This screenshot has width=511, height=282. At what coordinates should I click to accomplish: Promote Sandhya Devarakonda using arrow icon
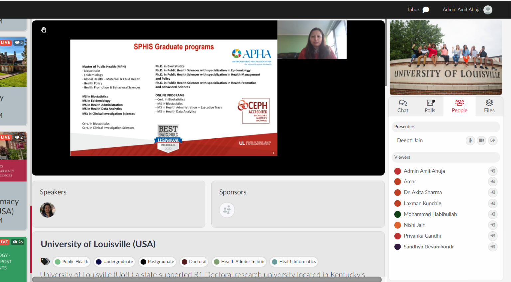(493, 247)
